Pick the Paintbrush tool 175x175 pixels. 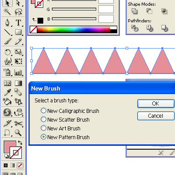point(7,42)
